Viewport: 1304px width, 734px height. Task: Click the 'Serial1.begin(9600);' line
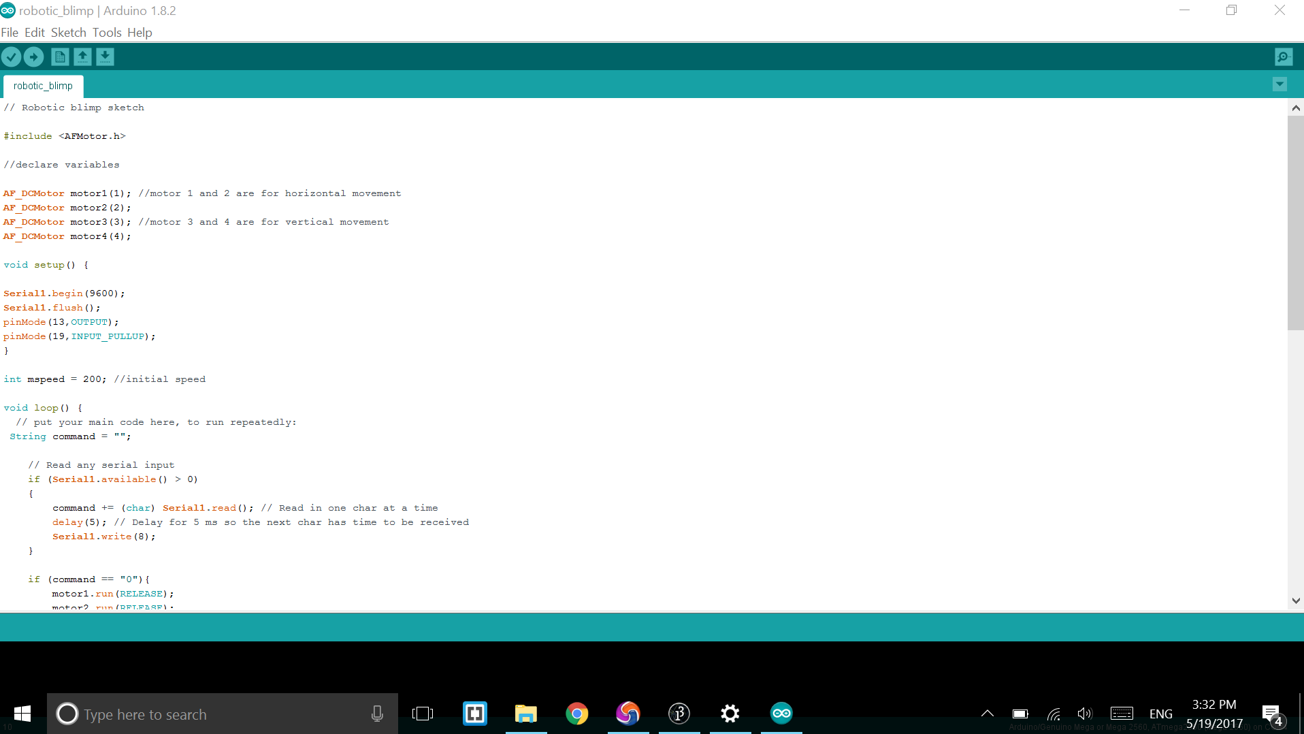click(x=64, y=293)
